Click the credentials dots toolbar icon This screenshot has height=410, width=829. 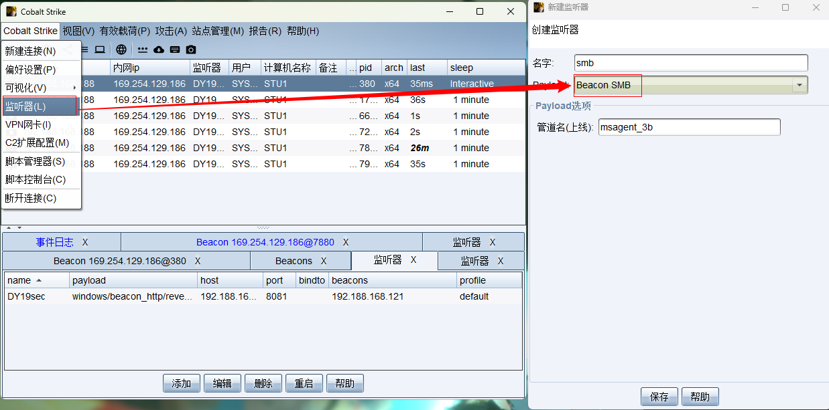[143, 49]
